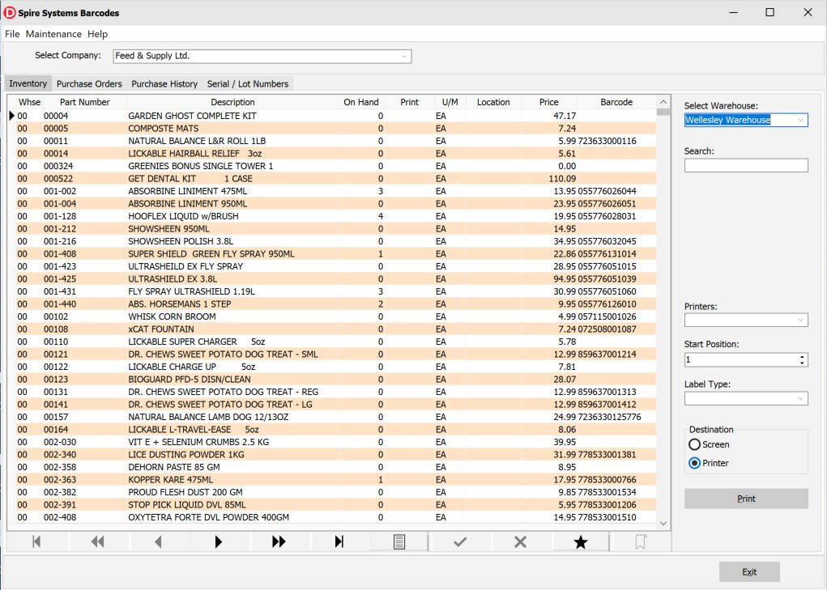Click in the Search field
The height and width of the screenshot is (590, 827).
click(x=746, y=165)
